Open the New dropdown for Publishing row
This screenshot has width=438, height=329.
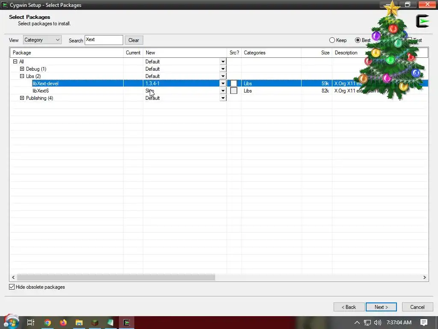[x=223, y=98]
